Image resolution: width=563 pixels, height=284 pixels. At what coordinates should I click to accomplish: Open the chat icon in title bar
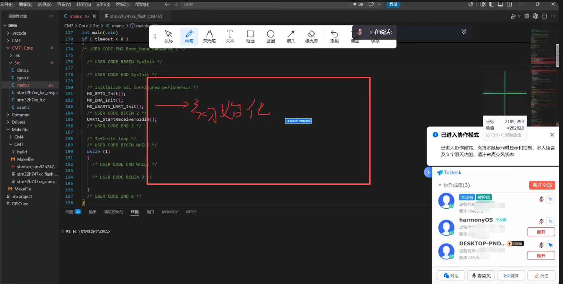point(371,4)
